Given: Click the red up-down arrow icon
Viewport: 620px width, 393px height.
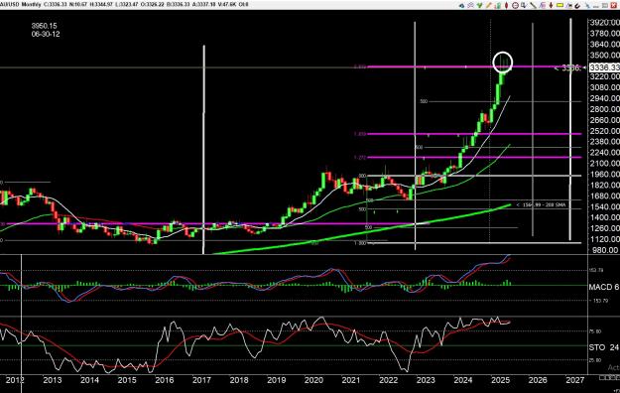Looking at the screenshot, I should pyautogui.click(x=551, y=5).
